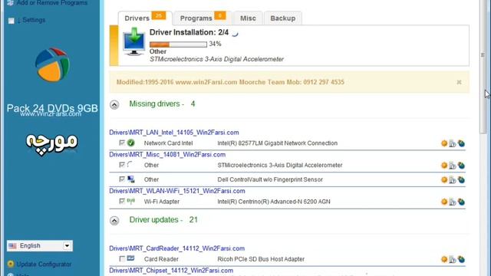Click the Wi-Fi antenna icon beside Wi-Fi Adapter
The height and width of the screenshot is (276, 491).
click(x=131, y=201)
